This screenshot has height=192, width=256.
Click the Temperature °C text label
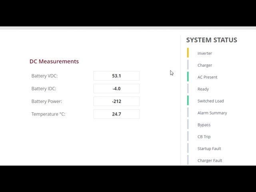click(48, 114)
